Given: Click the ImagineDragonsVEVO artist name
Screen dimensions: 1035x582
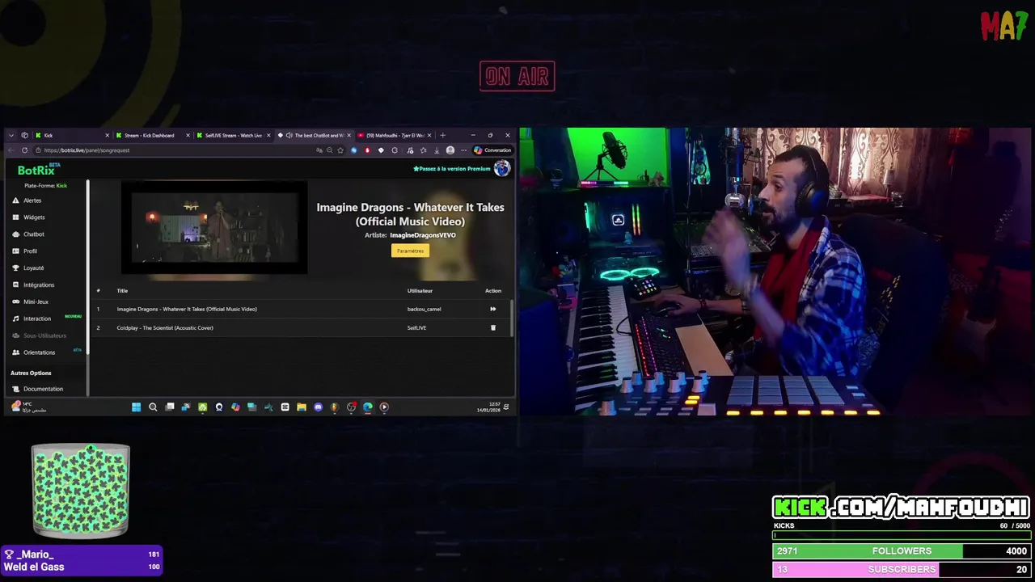Looking at the screenshot, I should point(423,235).
